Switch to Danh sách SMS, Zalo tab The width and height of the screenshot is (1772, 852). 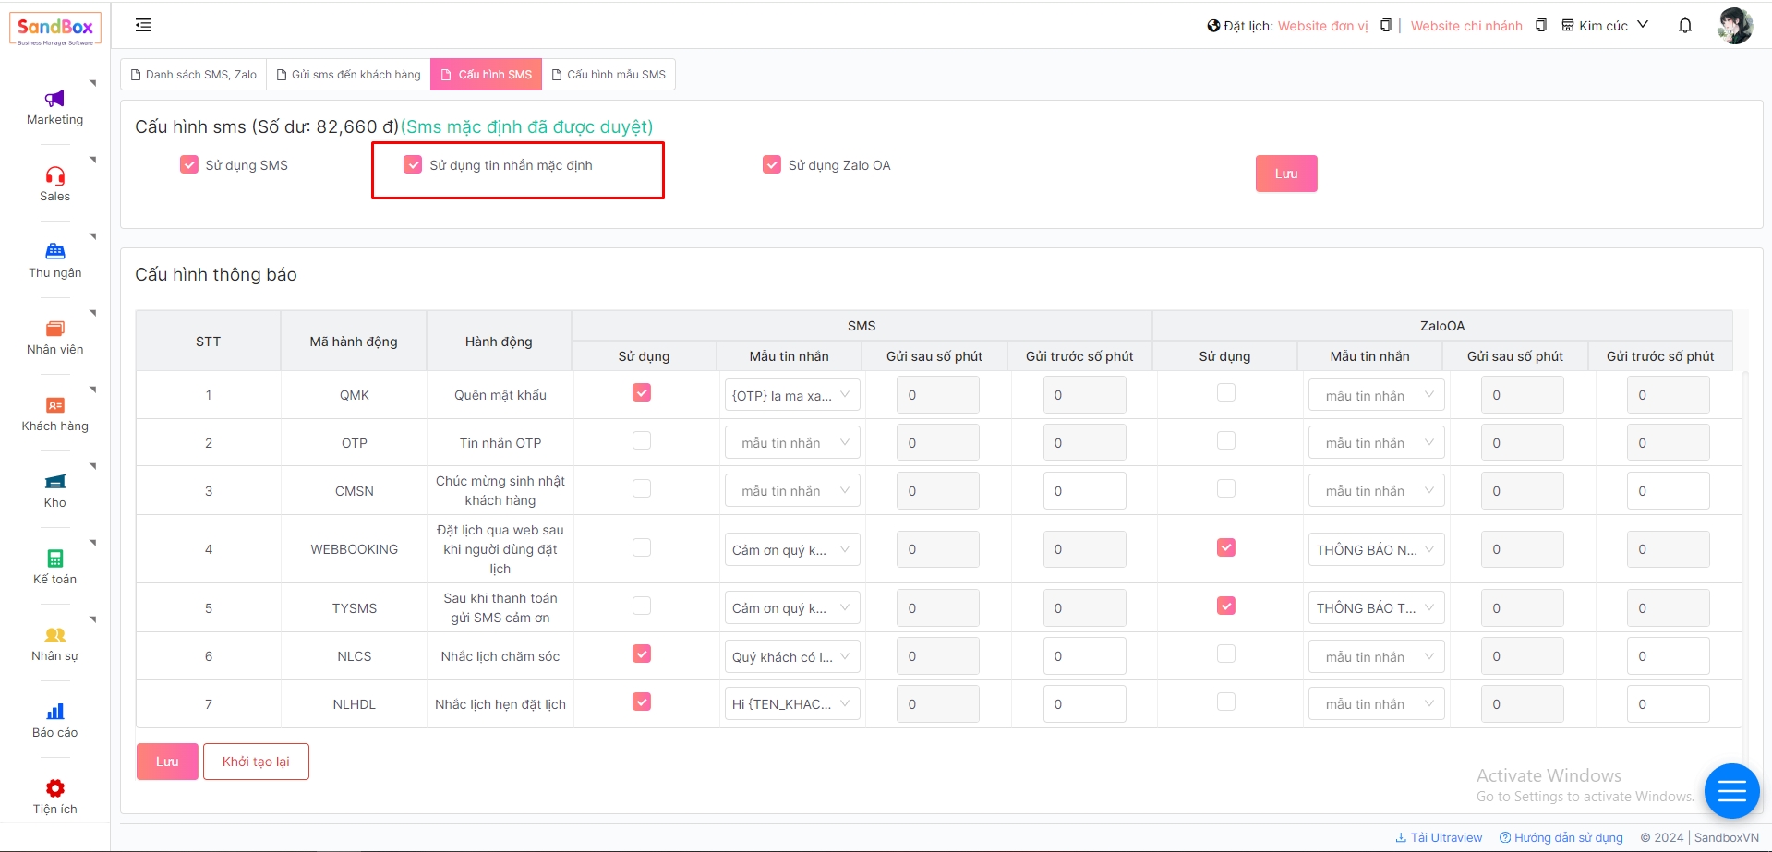[194, 75]
